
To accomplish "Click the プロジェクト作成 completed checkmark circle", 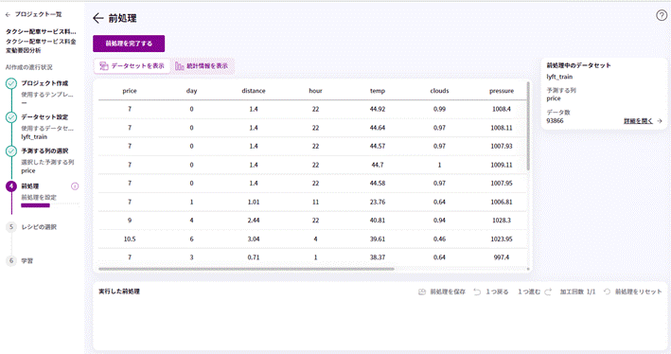I will click(11, 83).
